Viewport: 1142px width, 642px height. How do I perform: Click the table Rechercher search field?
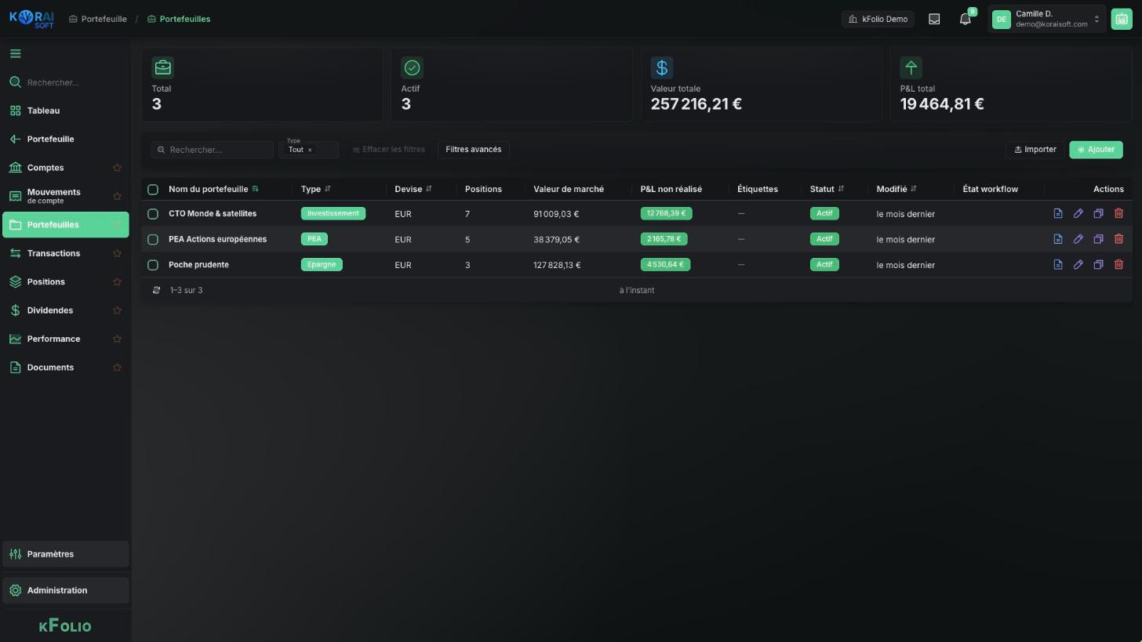(212, 150)
